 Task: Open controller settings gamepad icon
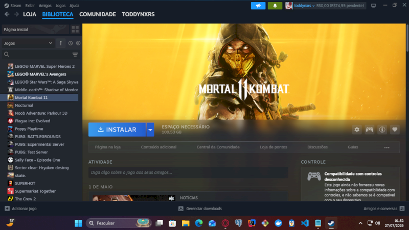[369, 130]
